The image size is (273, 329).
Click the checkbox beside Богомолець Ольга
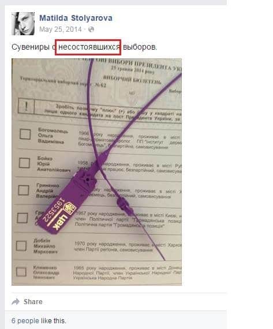coord(25,134)
